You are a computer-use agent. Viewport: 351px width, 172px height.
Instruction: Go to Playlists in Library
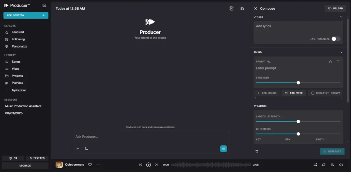[x=17, y=83]
